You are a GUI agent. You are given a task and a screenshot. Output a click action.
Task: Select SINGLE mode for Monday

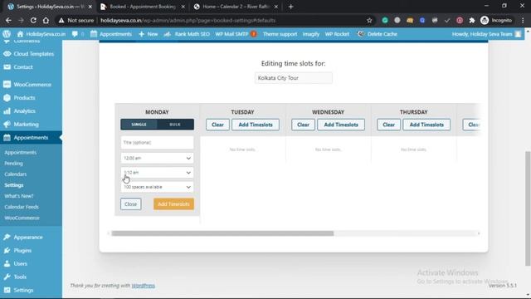(139, 125)
